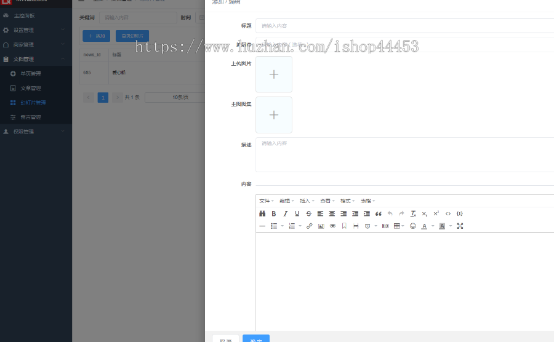This screenshot has width=554, height=342.
Task: Open the 文件 menu in the editor
Action: [x=267, y=201]
